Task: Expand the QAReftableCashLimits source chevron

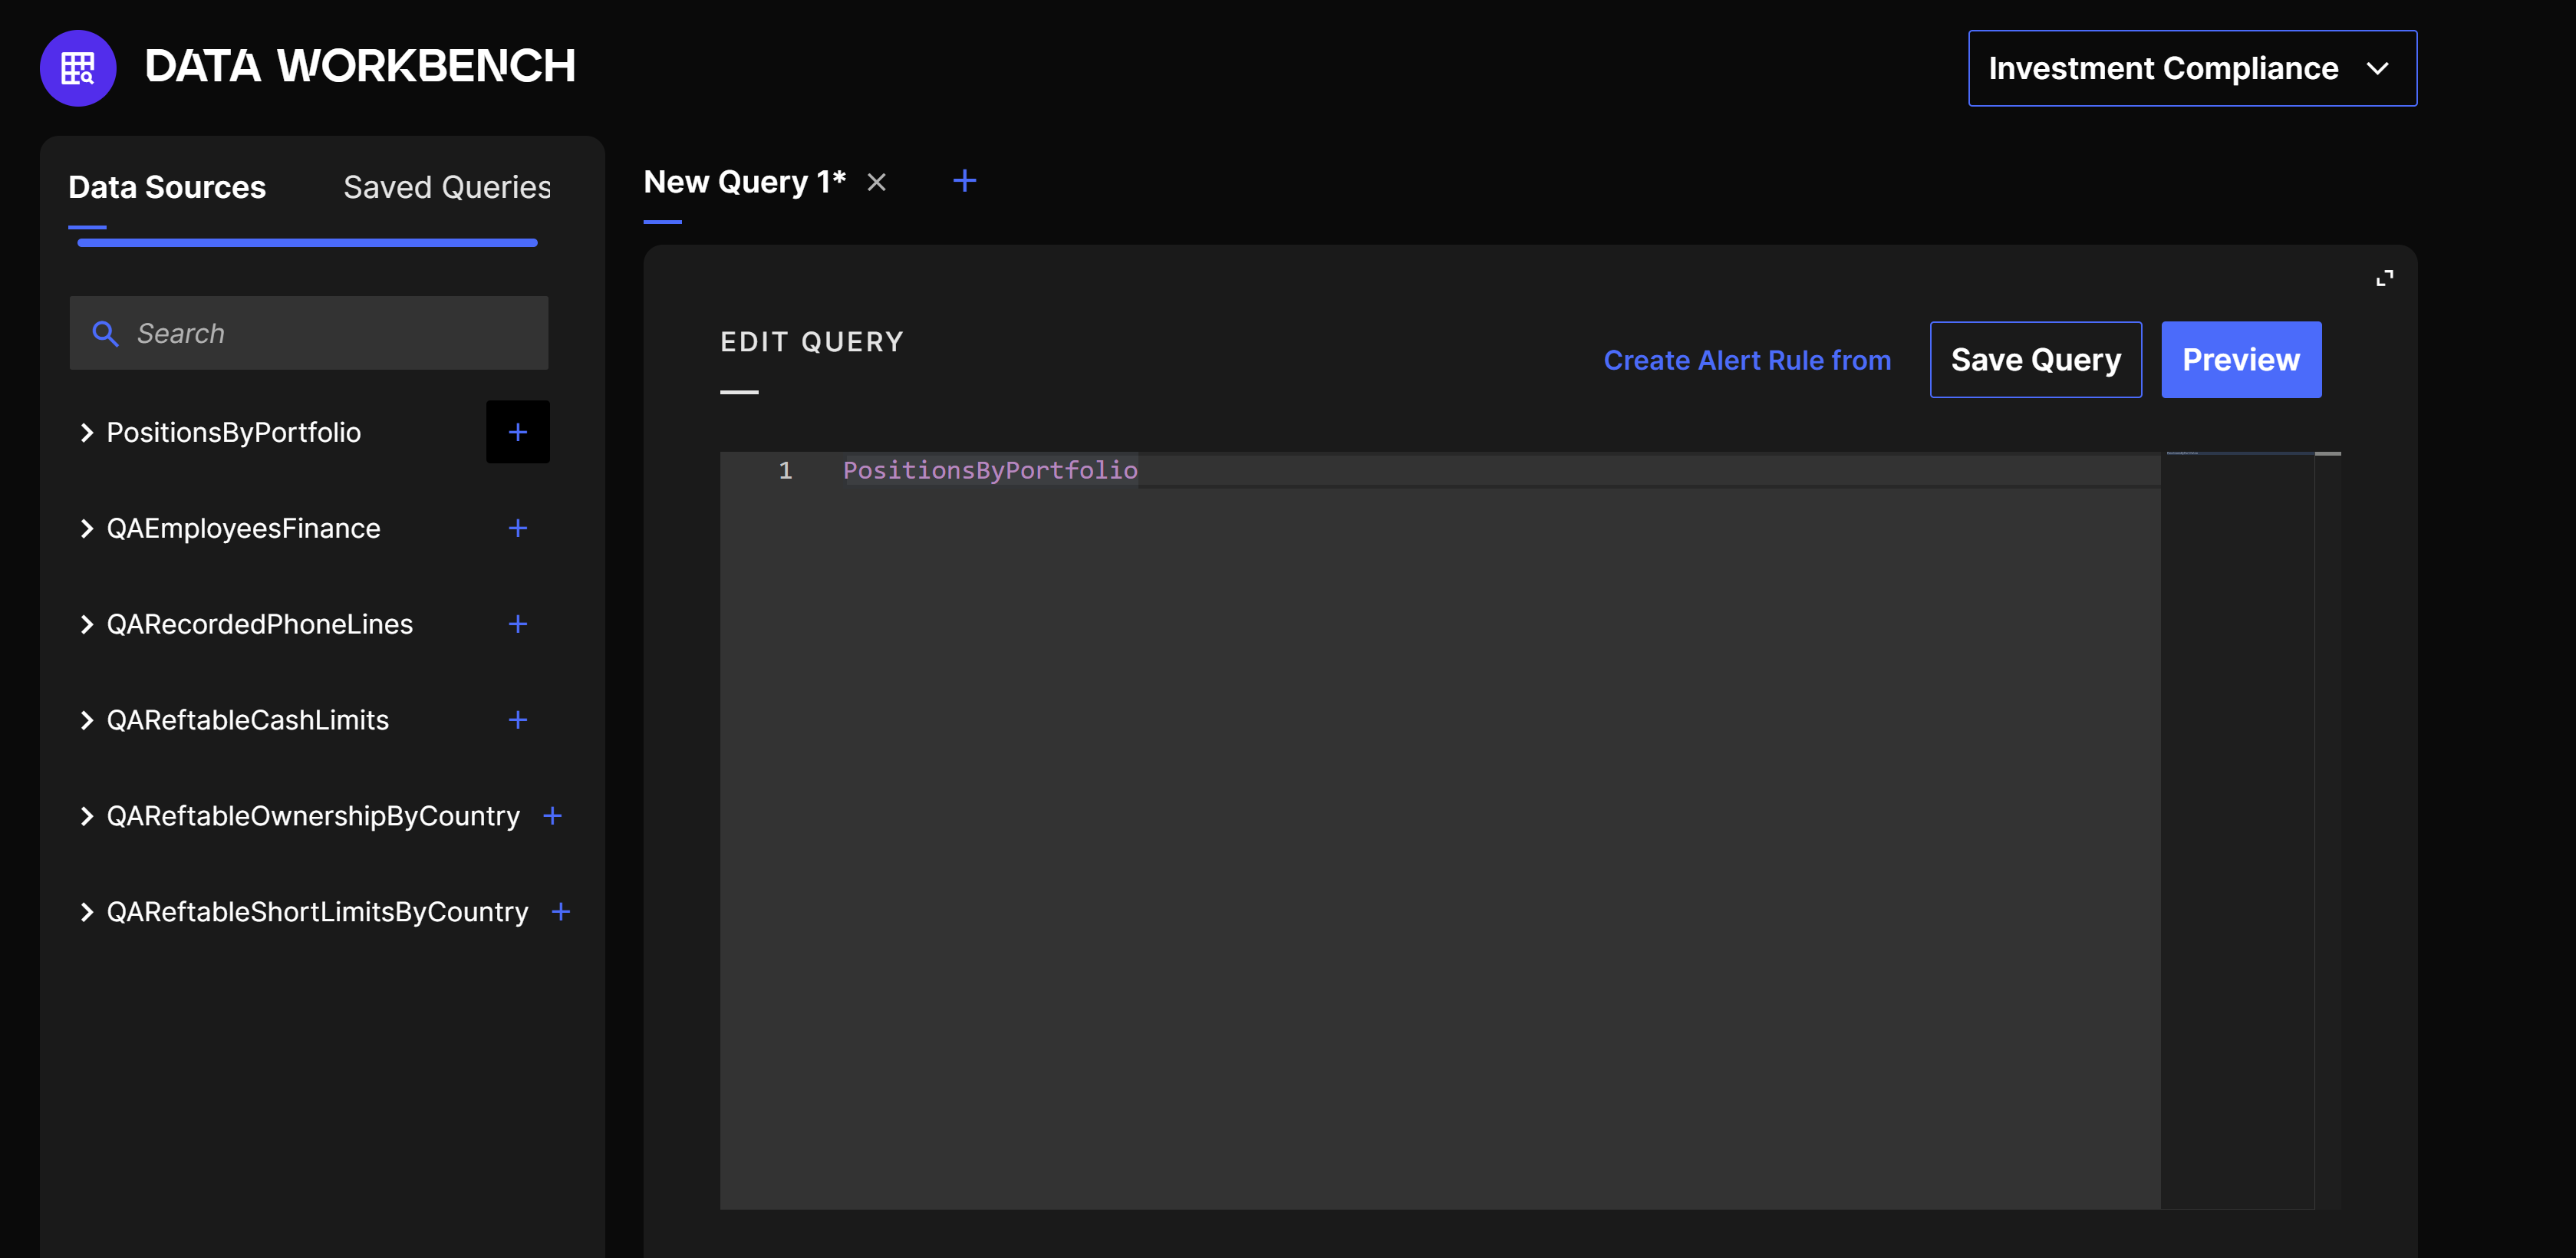Action: (86, 720)
